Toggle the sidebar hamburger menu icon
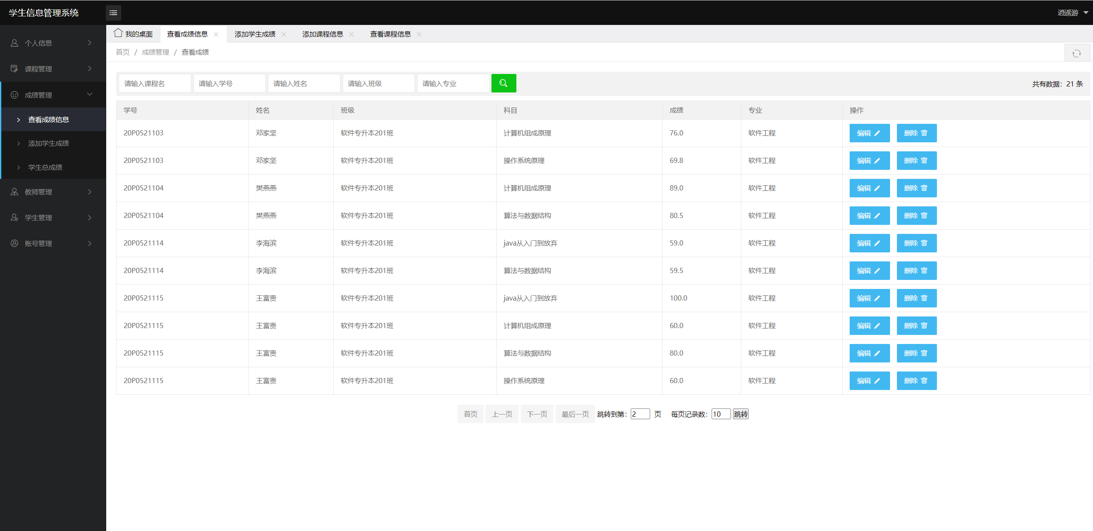Screen dimensions: 1093x531 (x=114, y=13)
